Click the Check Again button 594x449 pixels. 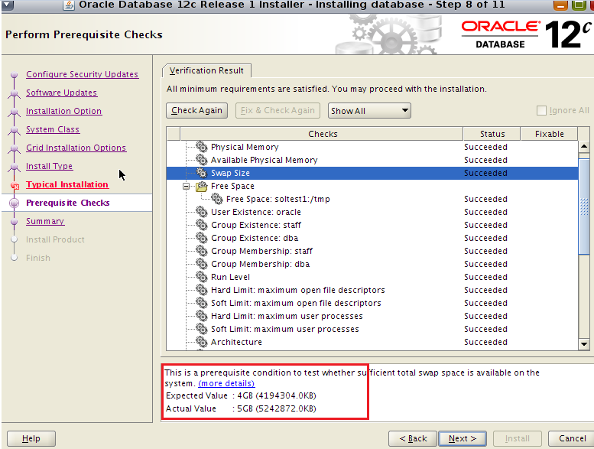(196, 110)
